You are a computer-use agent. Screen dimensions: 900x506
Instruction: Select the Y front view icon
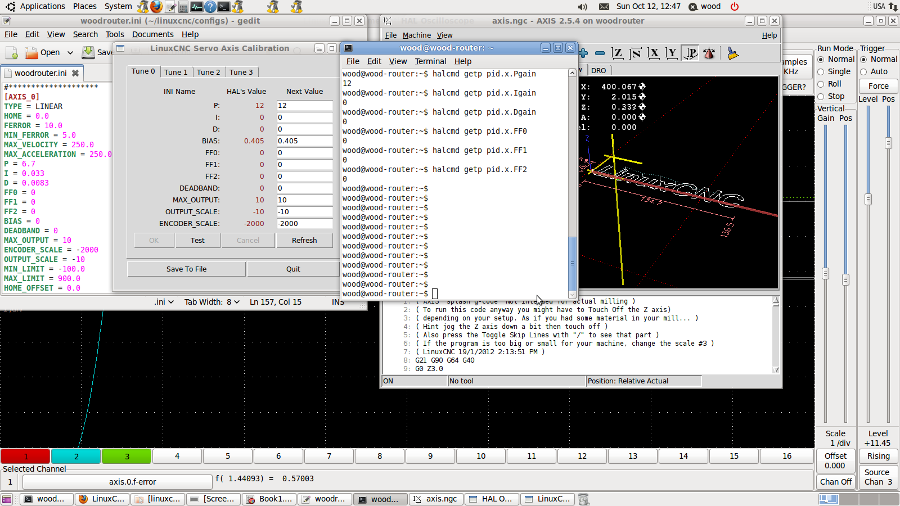pyautogui.click(x=672, y=53)
